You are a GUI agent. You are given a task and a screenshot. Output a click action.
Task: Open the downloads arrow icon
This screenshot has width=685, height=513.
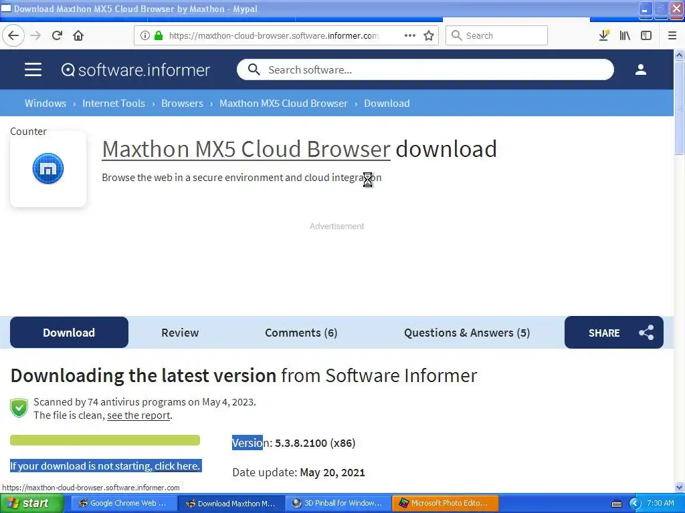coord(604,35)
